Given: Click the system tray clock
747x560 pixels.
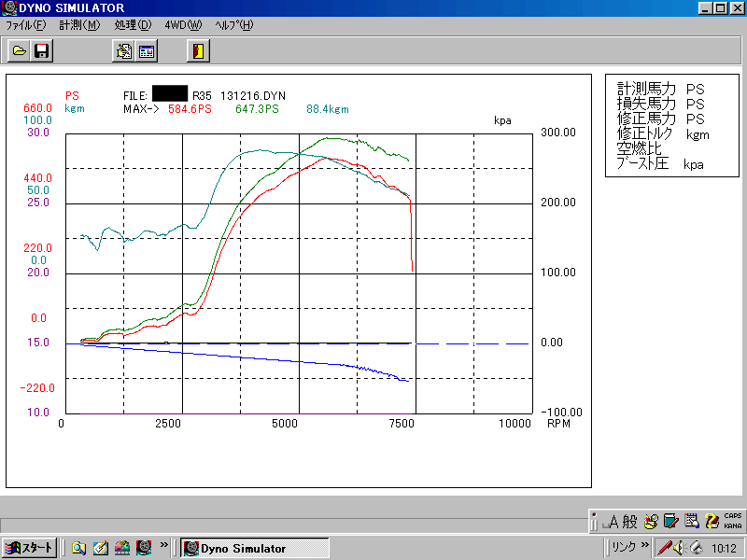Looking at the screenshot, I should click(723, 548).
